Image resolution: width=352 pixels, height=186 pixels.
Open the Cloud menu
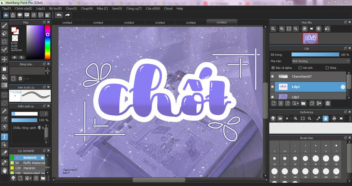pos(168,8)
